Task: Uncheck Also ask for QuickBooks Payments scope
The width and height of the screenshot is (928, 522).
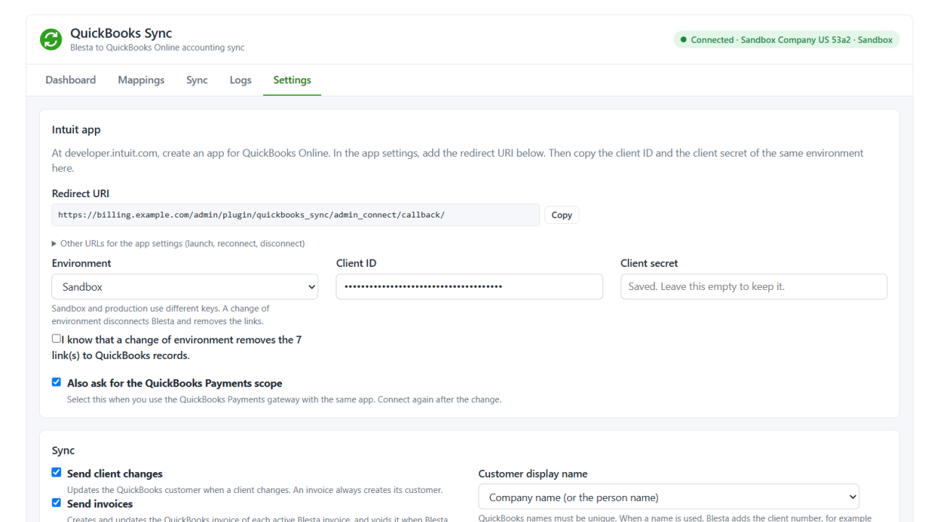Action: [x=57, y=382]
